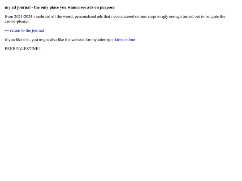The width and height of the screenshot is (242, 181).
Task: Click the word 'archived' in the description
Action: (43, 17)
